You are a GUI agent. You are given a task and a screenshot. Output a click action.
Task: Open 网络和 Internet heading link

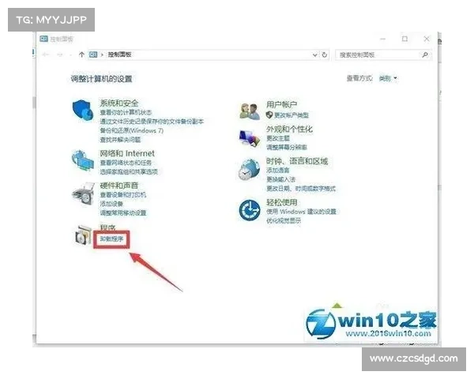[x=127, y=153]
